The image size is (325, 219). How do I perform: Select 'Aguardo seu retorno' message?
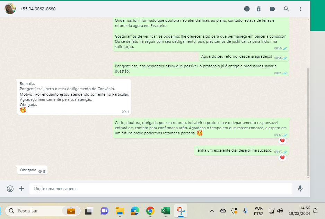click(x=244, y=57)
